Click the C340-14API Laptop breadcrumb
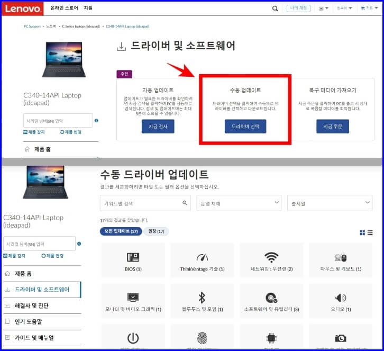This screenshot has width=384, height=351. pyautogui.click(x=127, y=26)
